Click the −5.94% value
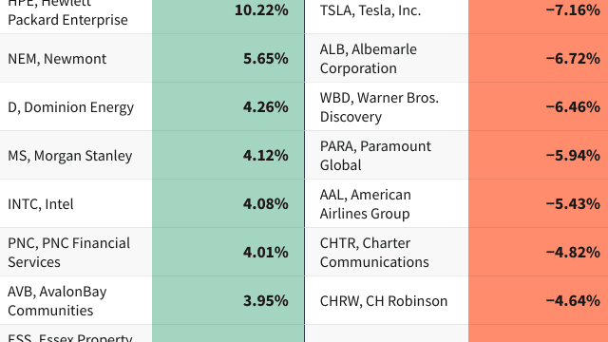The image size is (608, 342). pyautogui.click(x=573, y=156)
